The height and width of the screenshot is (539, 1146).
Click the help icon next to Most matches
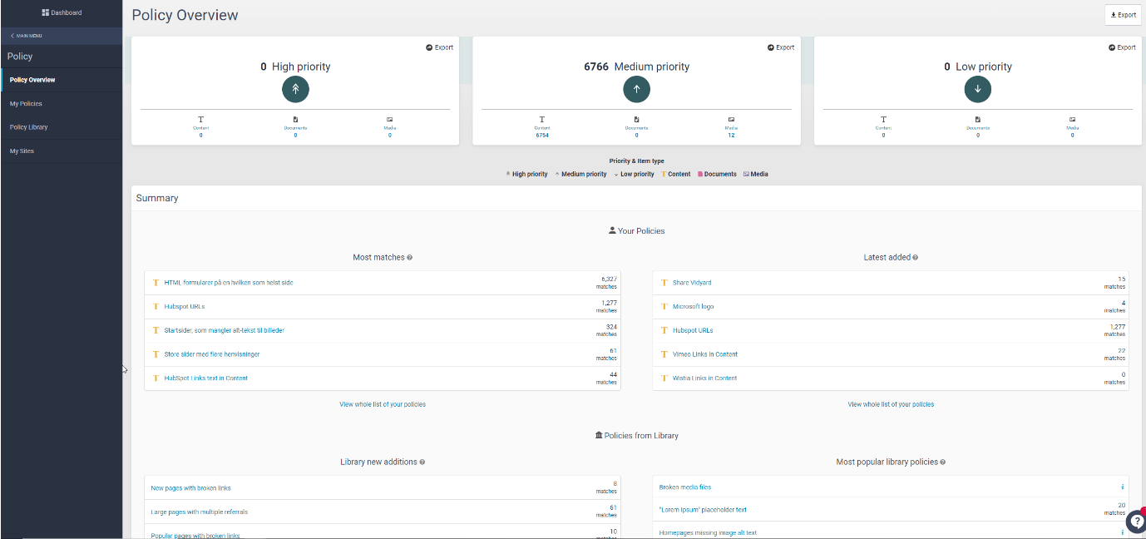click(x=410, y=258)
